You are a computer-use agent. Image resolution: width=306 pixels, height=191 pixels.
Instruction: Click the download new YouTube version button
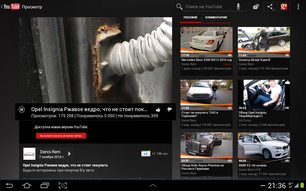click(x=61, y=136)
